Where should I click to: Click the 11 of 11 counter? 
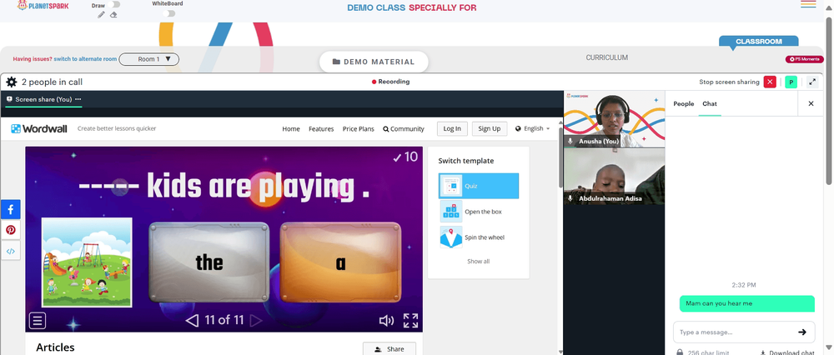pyautogui.click(x=224, y=320)
